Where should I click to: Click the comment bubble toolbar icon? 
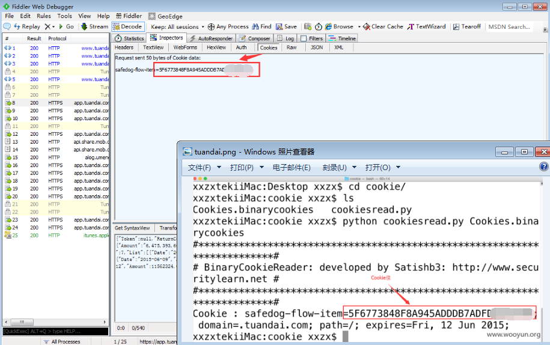(x=7, y=26)
